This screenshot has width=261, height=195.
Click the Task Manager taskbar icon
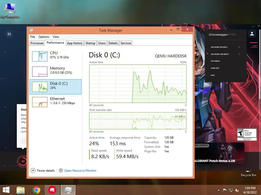click(68, 190)
